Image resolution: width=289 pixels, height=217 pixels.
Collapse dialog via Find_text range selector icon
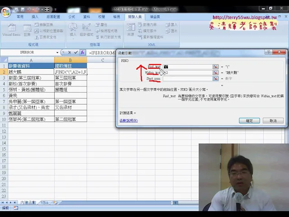pyautogui.click(x=215, y=67)
